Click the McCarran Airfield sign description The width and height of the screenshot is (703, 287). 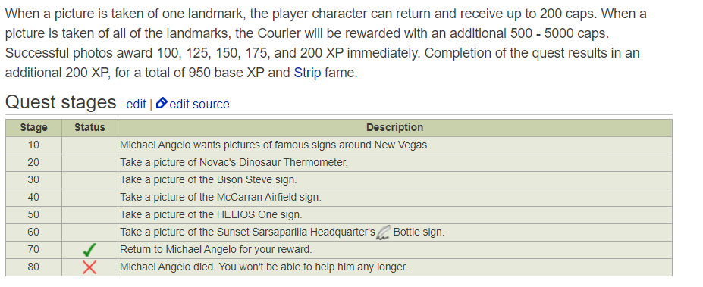[x=221, y=198]
